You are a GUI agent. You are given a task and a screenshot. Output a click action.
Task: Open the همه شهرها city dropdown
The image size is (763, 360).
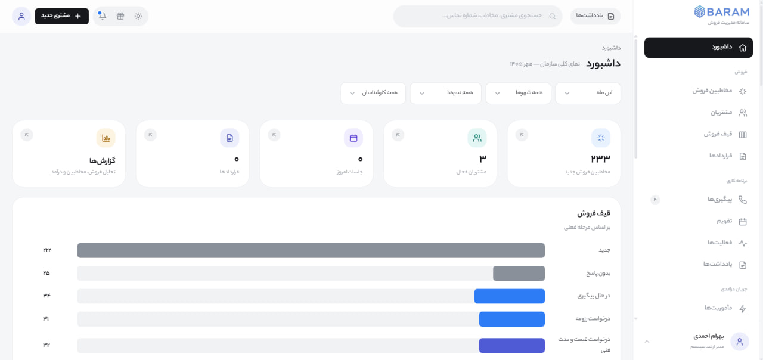tap(518, 93)
